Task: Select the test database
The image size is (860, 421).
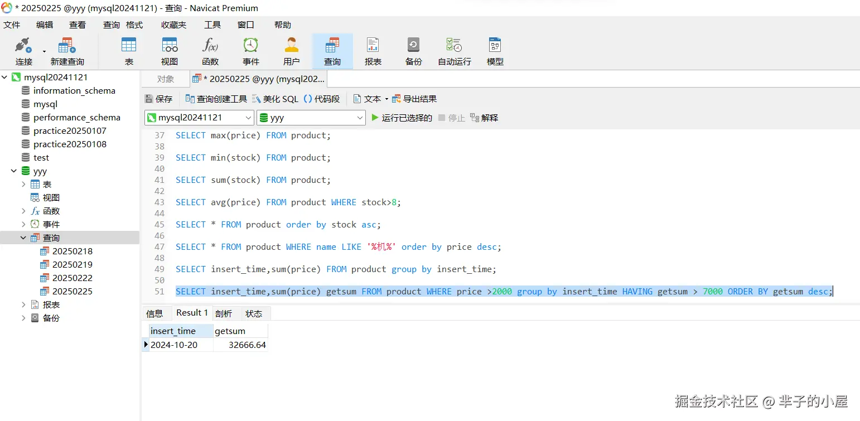Action: coord(41,157)
